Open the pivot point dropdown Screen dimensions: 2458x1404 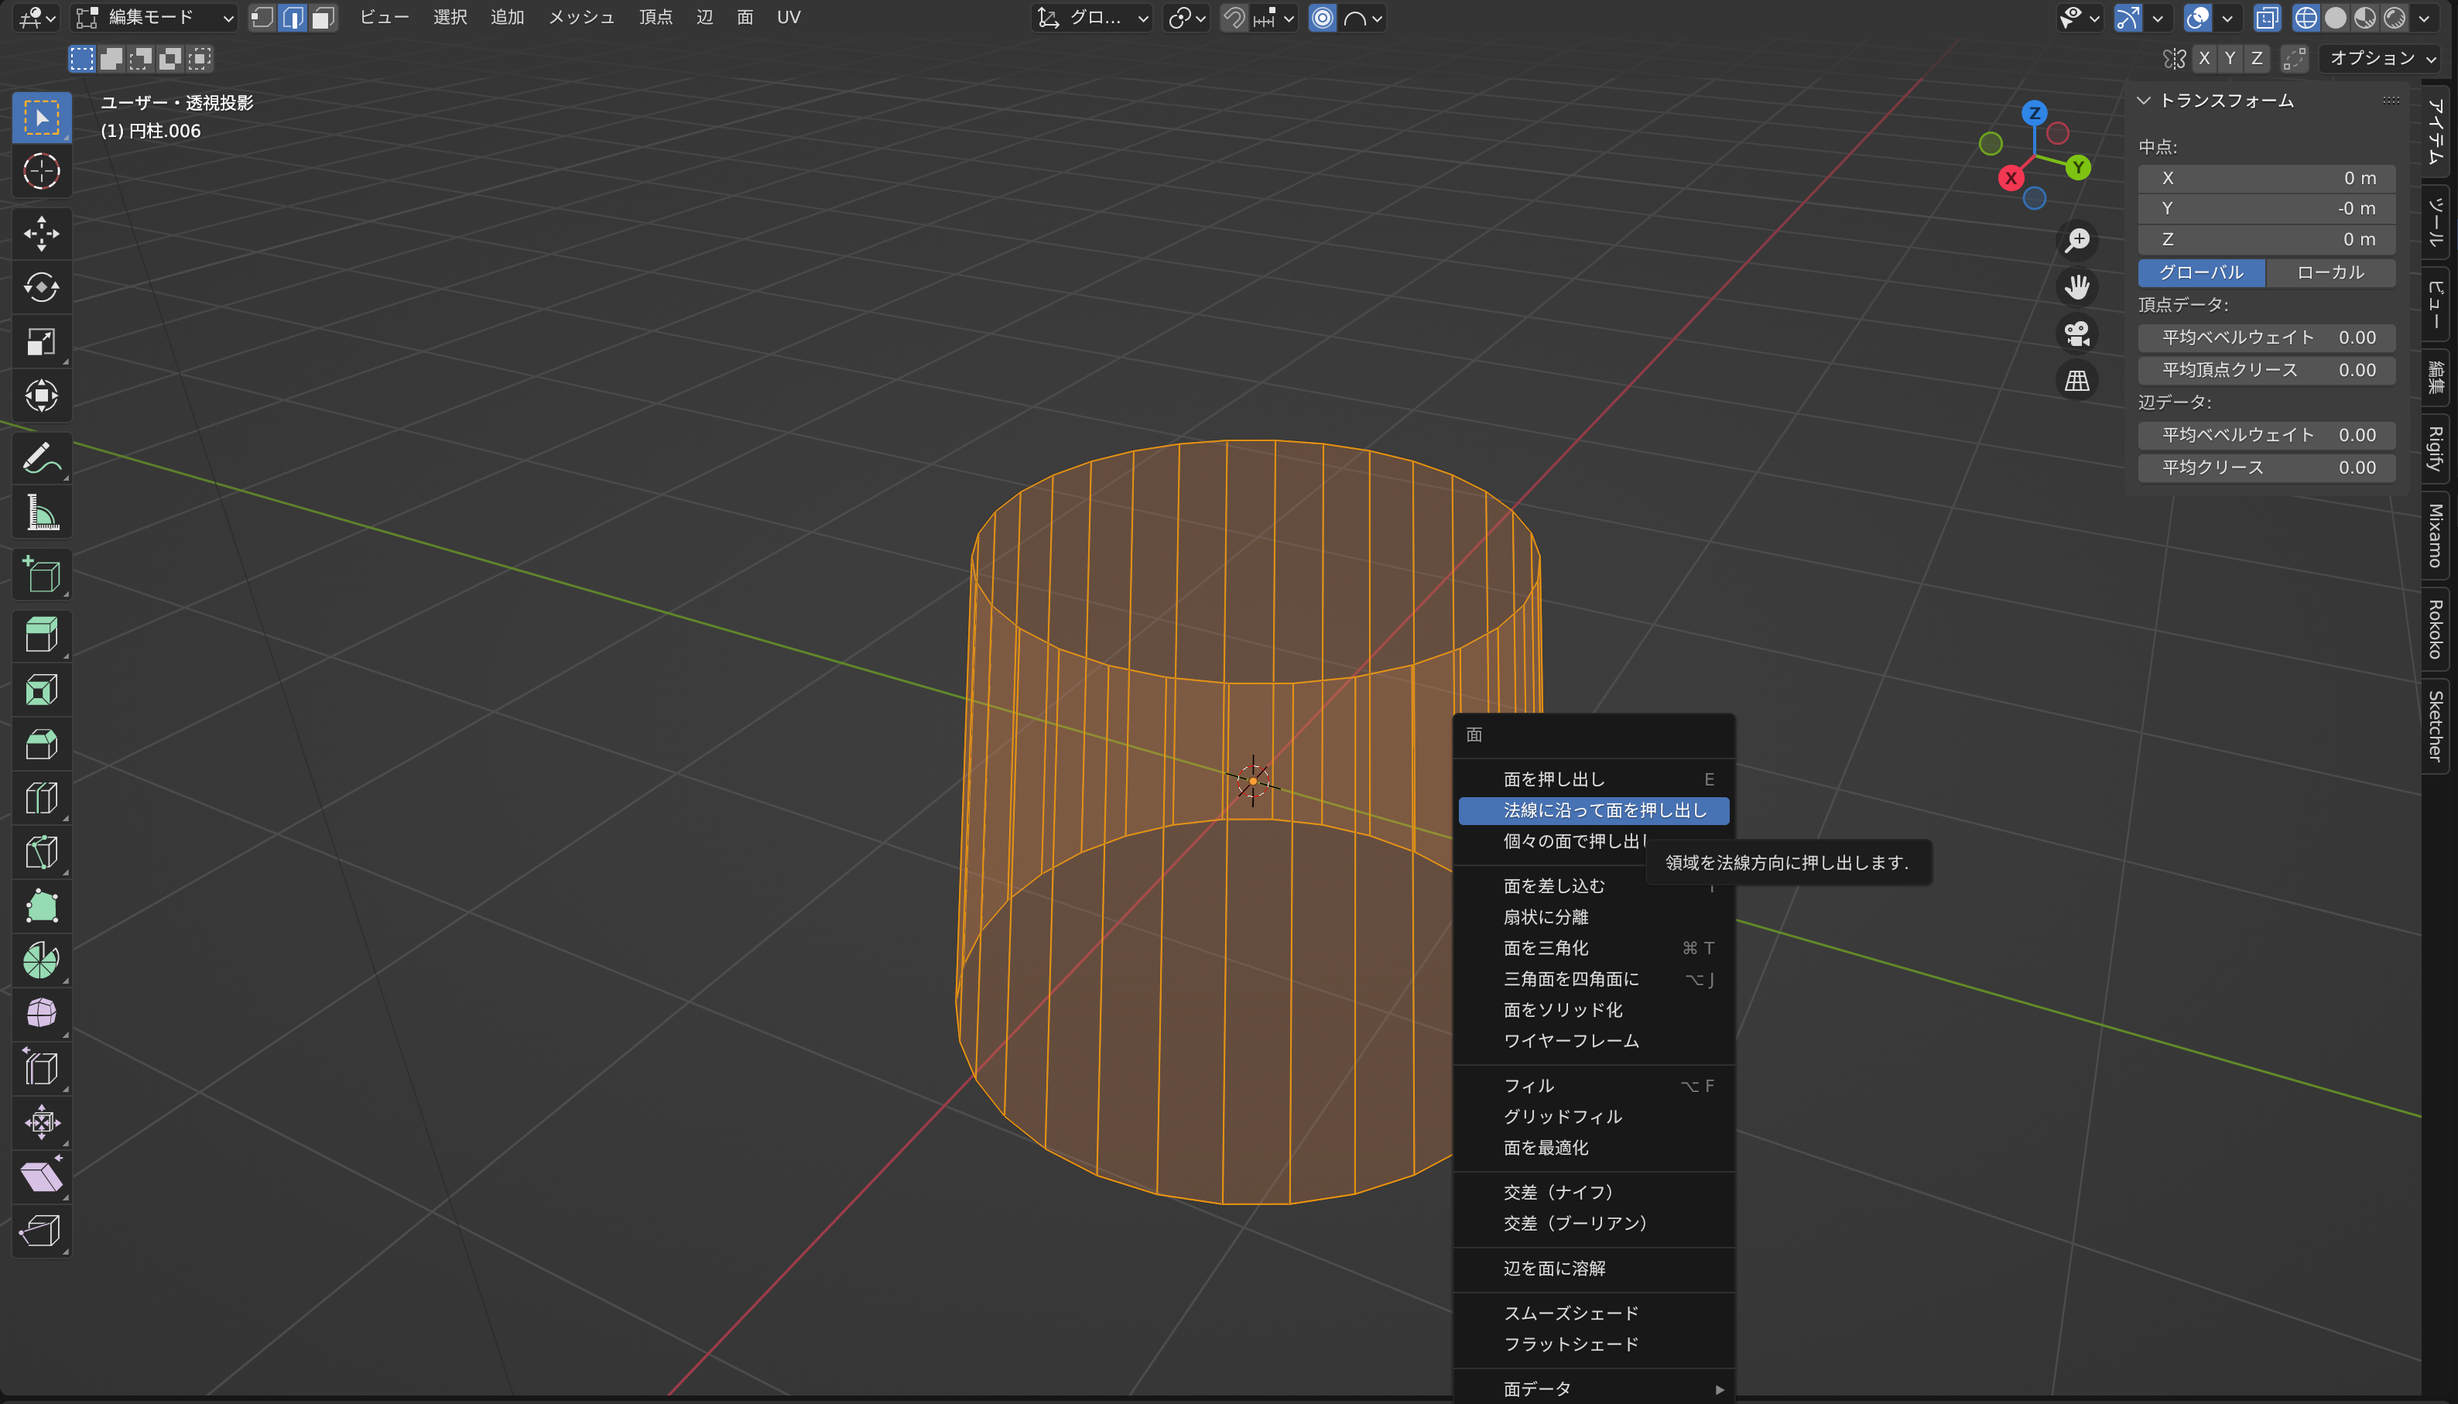pyautogui.click(x=1186, y=17)
